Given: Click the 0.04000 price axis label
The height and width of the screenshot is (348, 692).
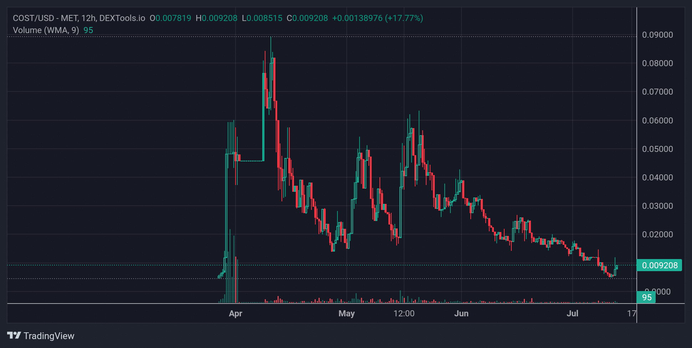Looking at the screenshot, I should tap(657, 178).
